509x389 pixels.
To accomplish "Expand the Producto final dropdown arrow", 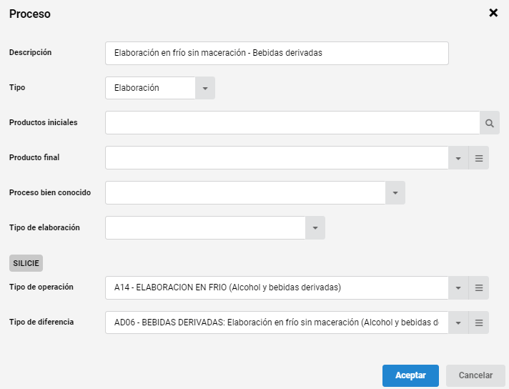I will tap(458, 158).
